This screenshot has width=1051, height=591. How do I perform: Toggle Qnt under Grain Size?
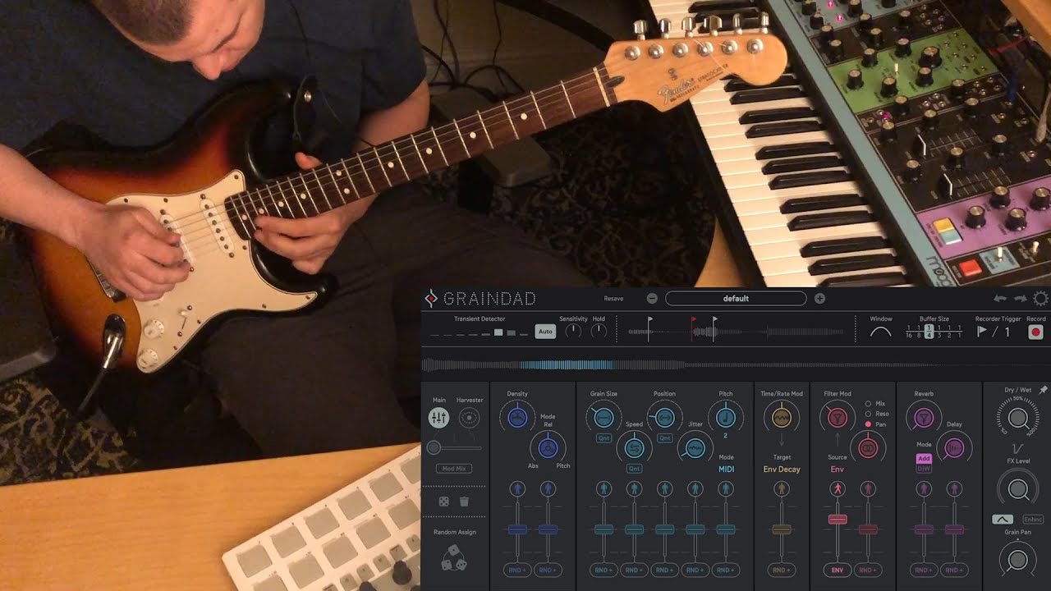pos(604,438)
